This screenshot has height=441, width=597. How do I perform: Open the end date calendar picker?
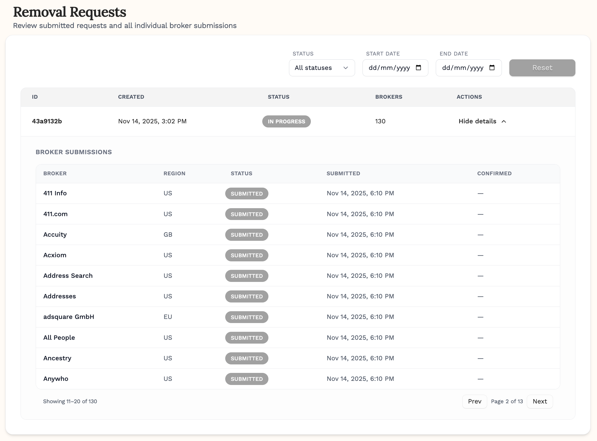(492, 68)
